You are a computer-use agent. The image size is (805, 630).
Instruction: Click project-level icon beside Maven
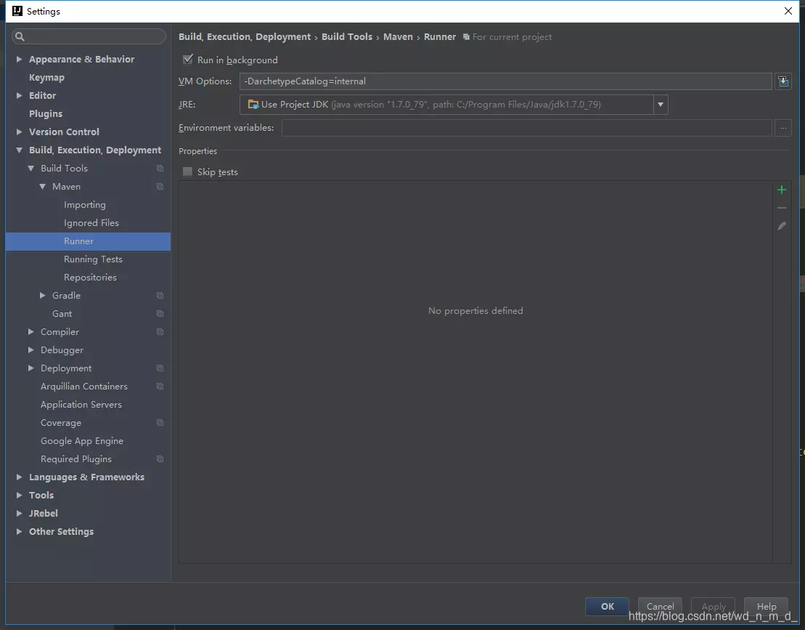point(160,187)
